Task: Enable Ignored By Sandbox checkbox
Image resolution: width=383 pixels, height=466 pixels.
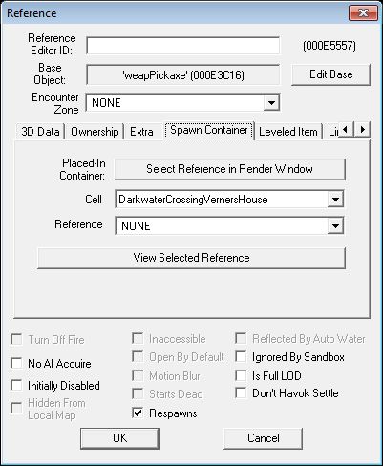Action: click(241, 357)
